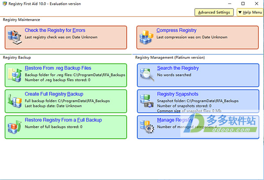The height and width of the screenshot is (180, 264).
Task: Click 'Number of full backups stored: 0'
Action: 54,127
